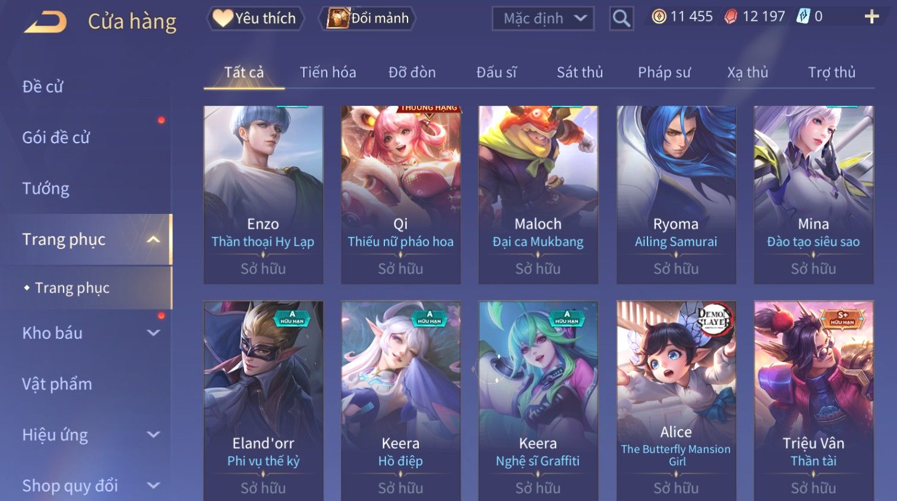Select the Enzo Thần thoại Hy Lạp skin card

[263, 195]
